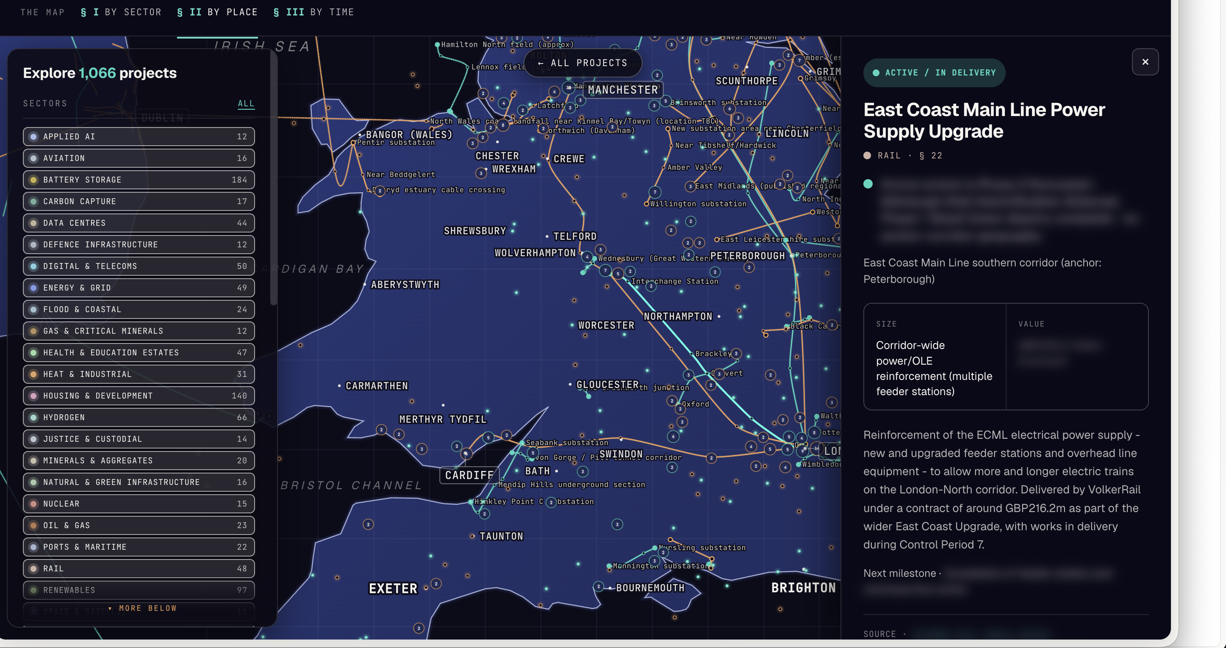Click Lennox field map marker
1226x648 pixels.
[x=468, y=67]
